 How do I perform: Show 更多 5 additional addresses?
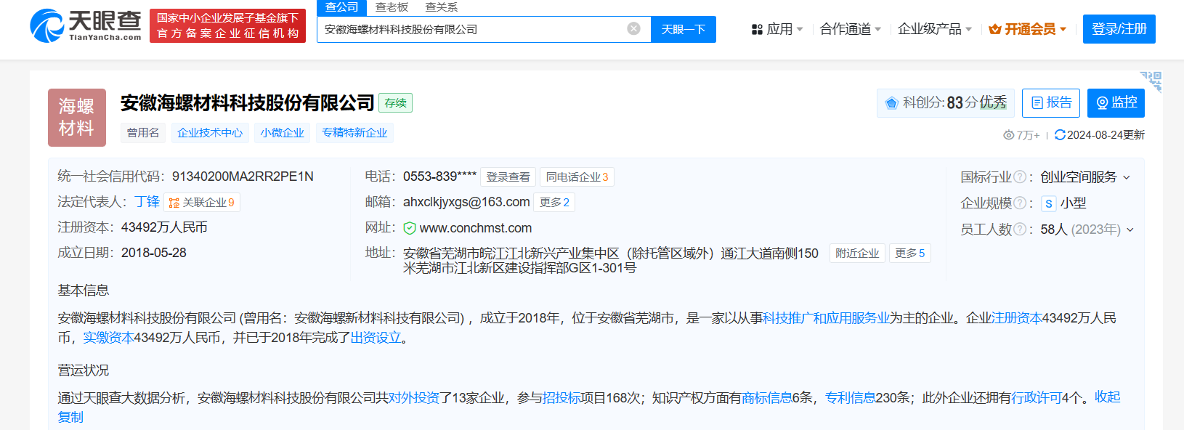coord(910,253)
